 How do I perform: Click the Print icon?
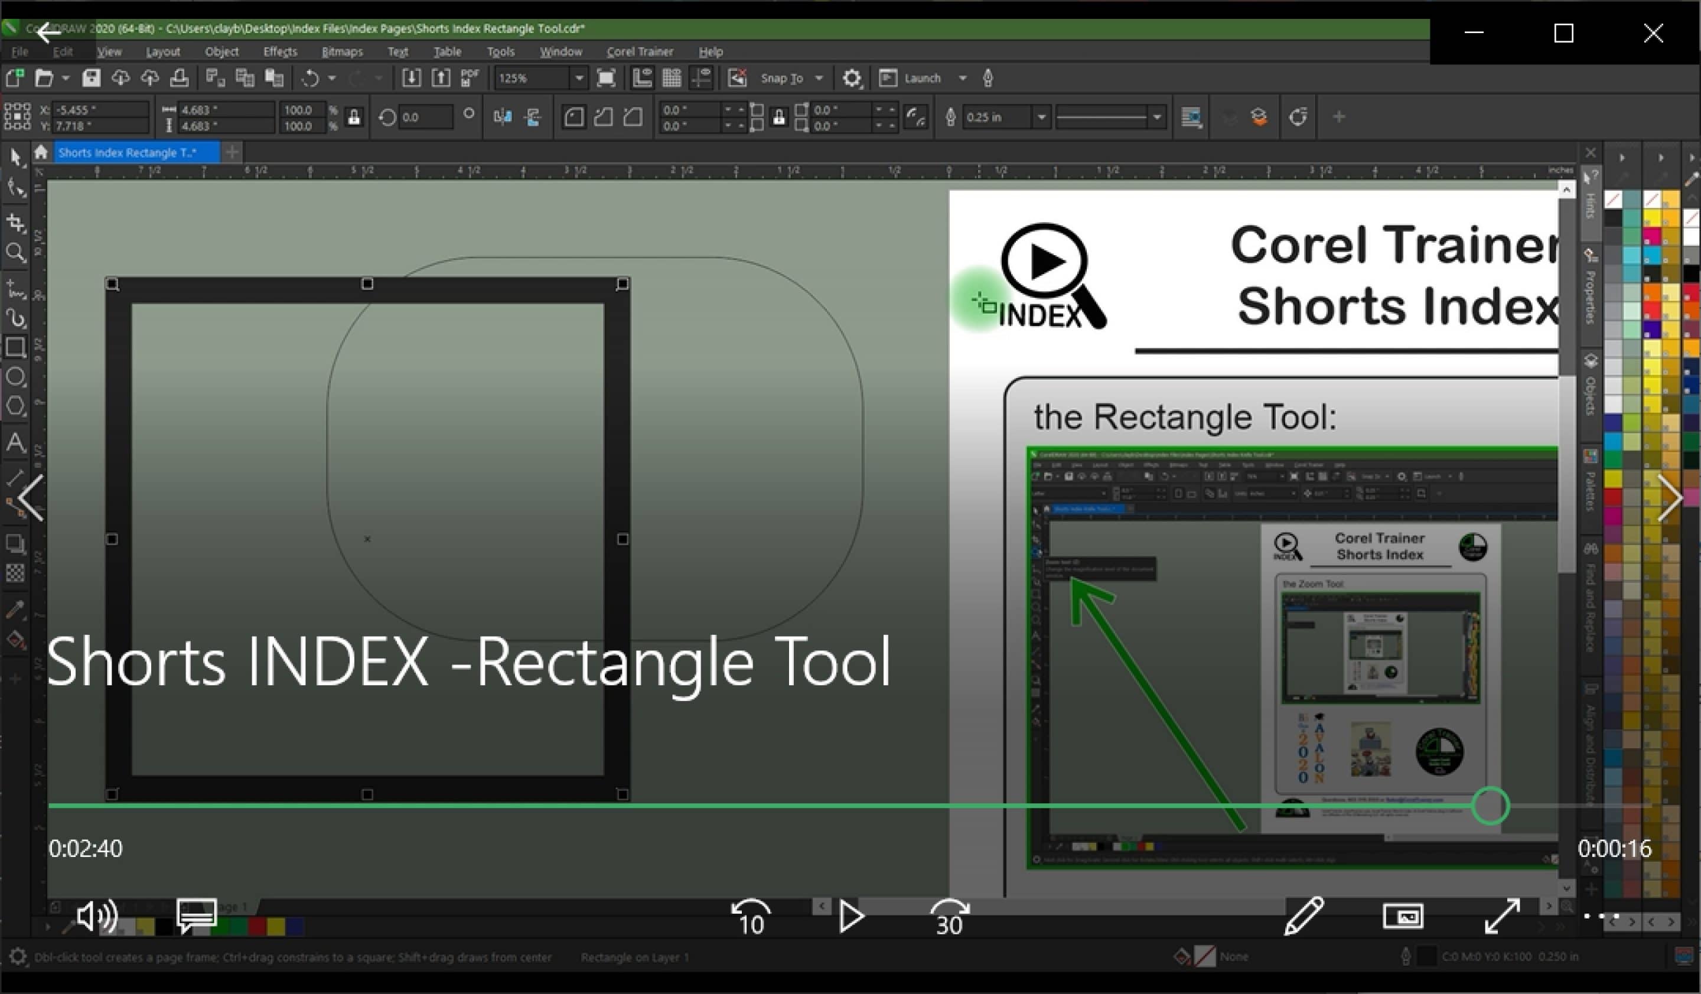[x=179, y=79]
